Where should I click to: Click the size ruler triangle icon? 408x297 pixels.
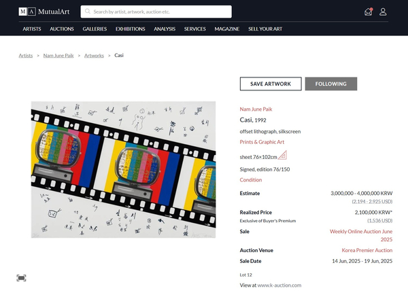coord(282,155)
